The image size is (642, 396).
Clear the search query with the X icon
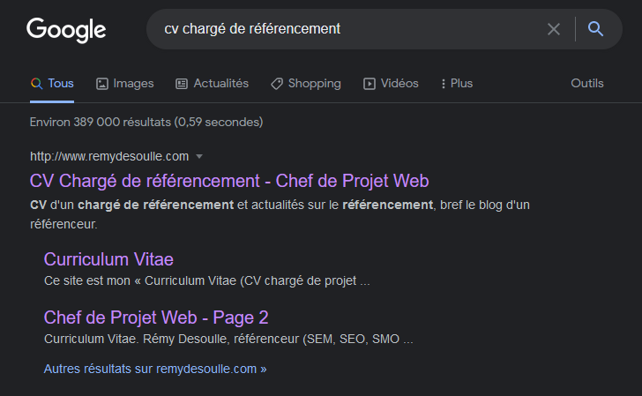point(554,29)
